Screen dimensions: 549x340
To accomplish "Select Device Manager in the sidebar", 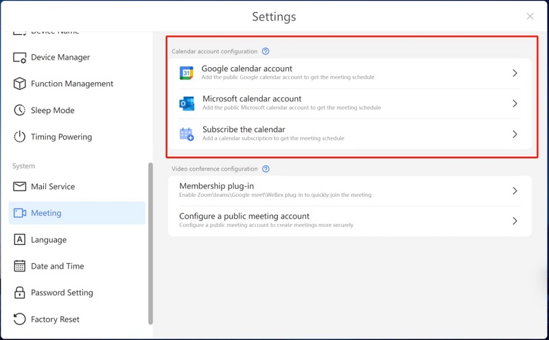I will [60, 58].
